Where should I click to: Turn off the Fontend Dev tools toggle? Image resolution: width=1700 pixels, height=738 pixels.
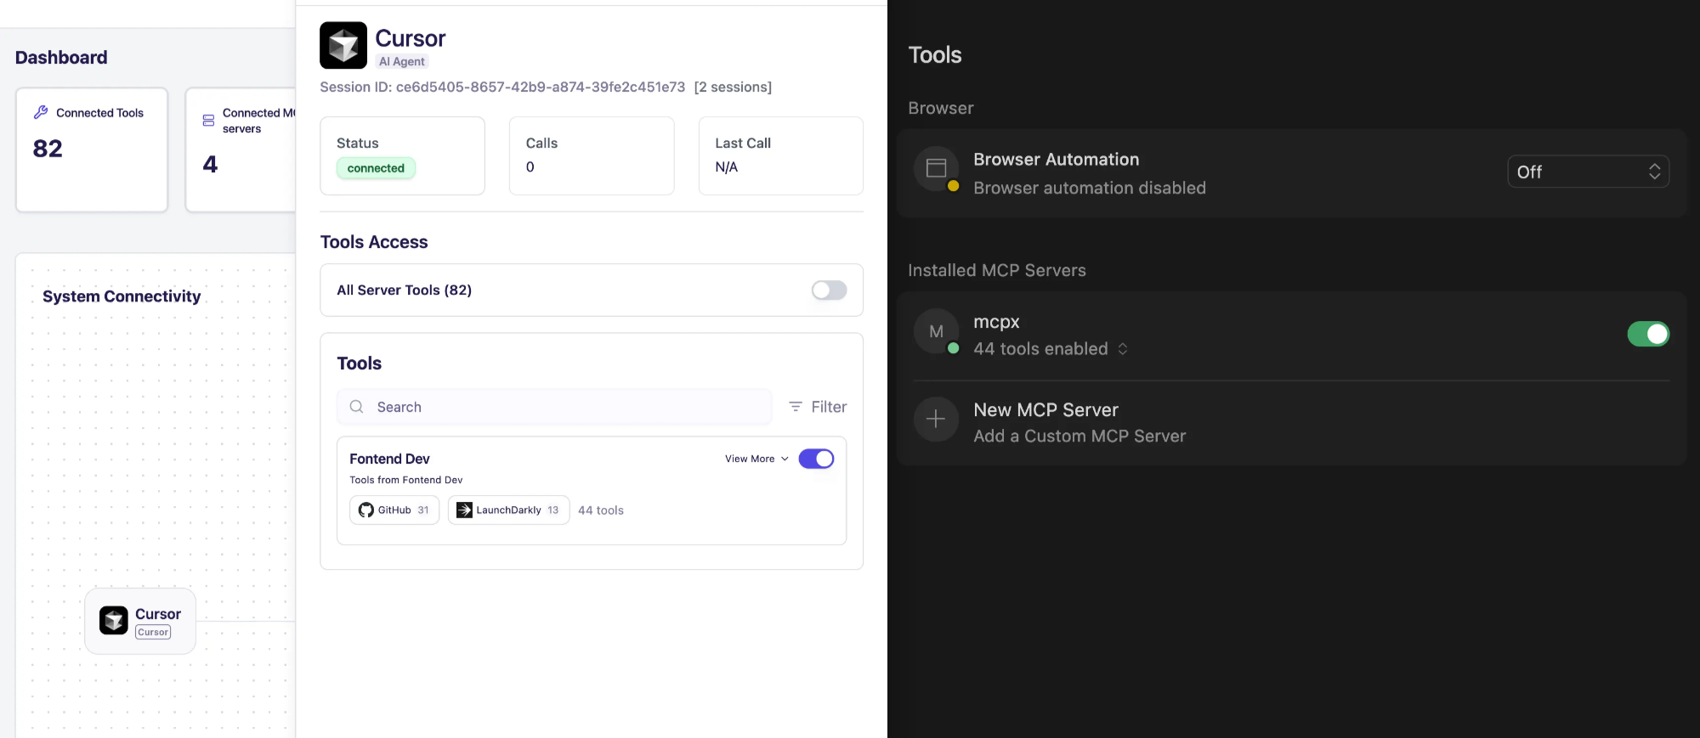click(816, 459)
